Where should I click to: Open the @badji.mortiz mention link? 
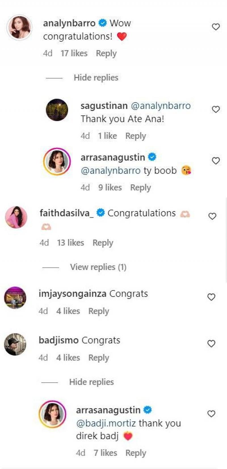coord(106,423)
